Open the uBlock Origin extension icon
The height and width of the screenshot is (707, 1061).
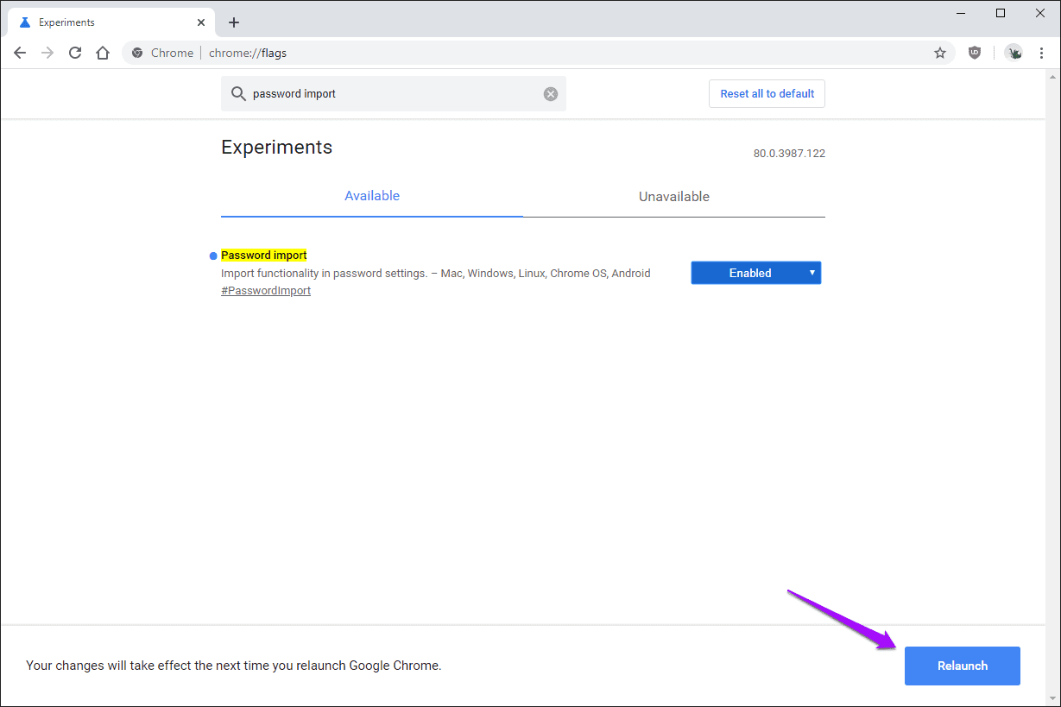point(975,53)
